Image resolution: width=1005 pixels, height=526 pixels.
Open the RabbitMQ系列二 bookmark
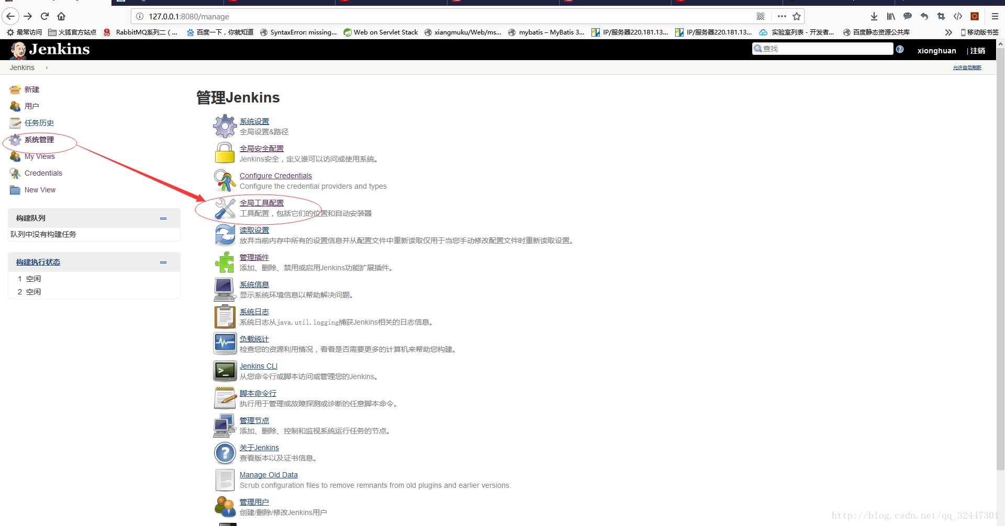[x=141, y=32]
